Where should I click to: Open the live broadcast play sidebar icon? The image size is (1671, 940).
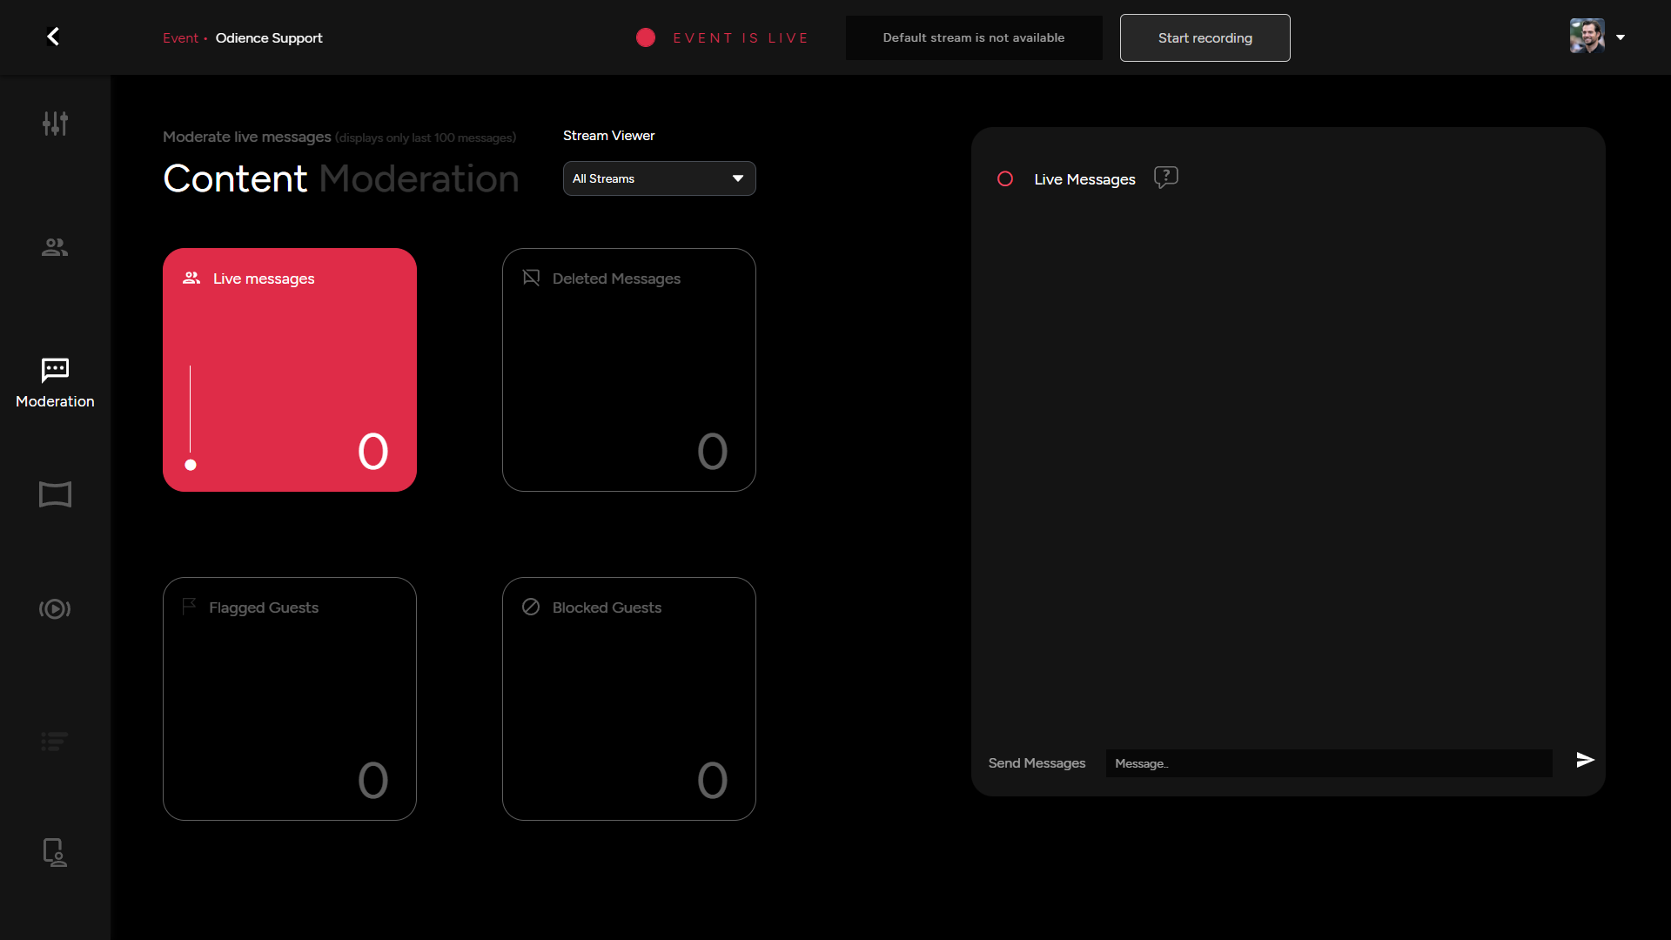click(55, 608)
